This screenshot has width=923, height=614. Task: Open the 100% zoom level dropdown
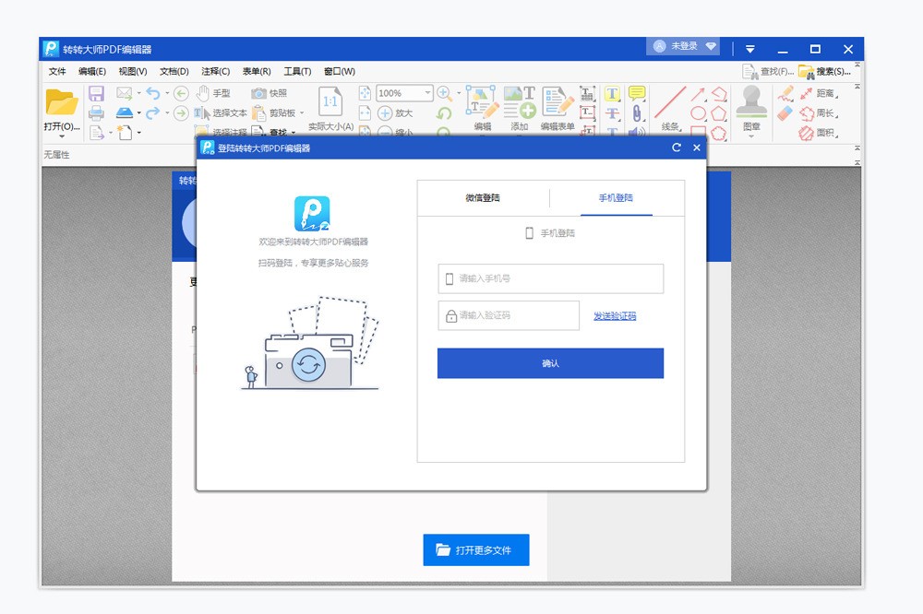[426, 92]
